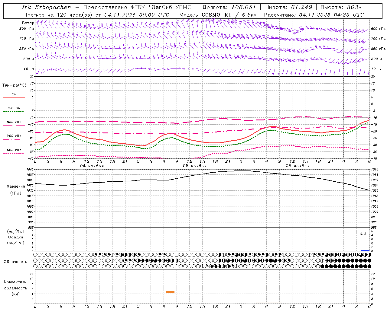Click the Td 2м dew point legend
The width and height of the screenshot is (387, 309).
coord(14,108)
